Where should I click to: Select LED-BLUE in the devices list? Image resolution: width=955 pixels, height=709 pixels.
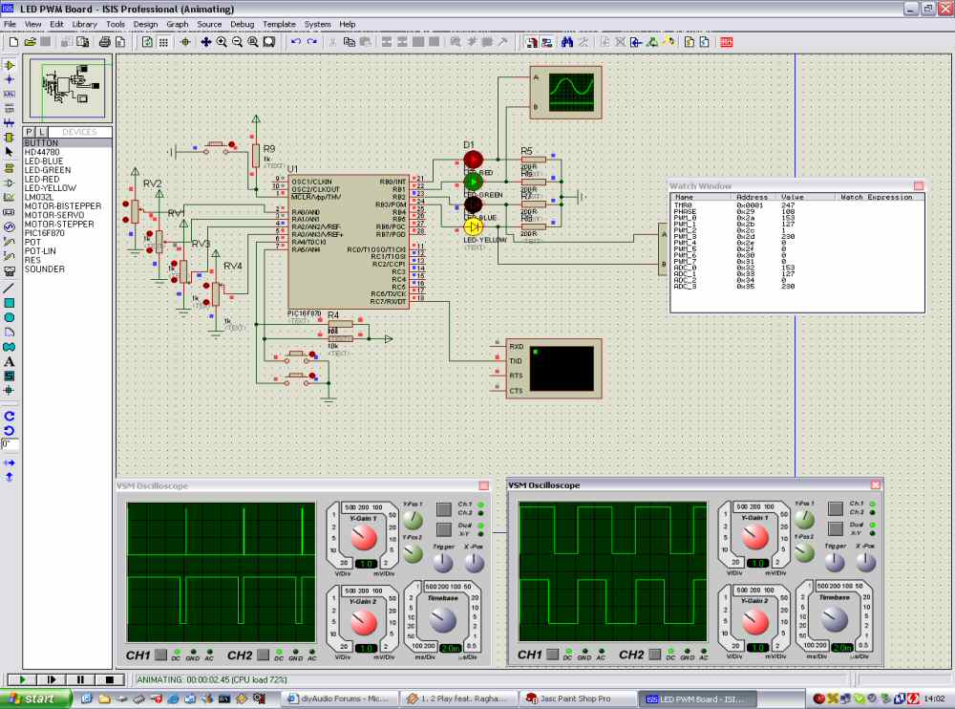(67, 161)
